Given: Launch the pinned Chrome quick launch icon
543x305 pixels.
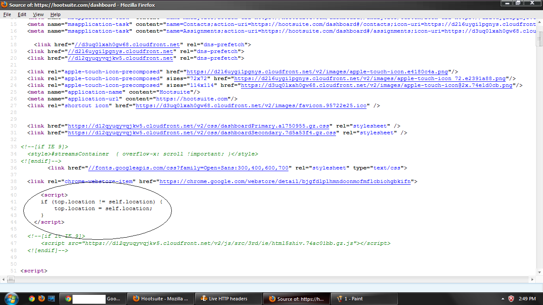Looking at the screenshot, I should (32, 299).
